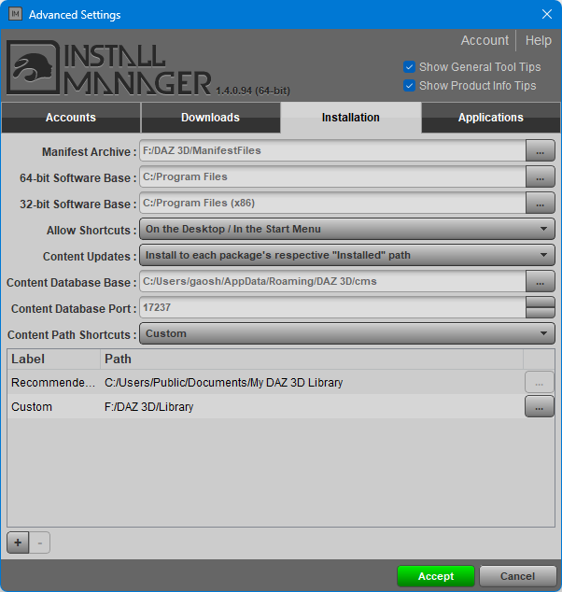This screenshot has height=592, width=562.
Task: Open the Downloads tab
Action: point(210,118)
